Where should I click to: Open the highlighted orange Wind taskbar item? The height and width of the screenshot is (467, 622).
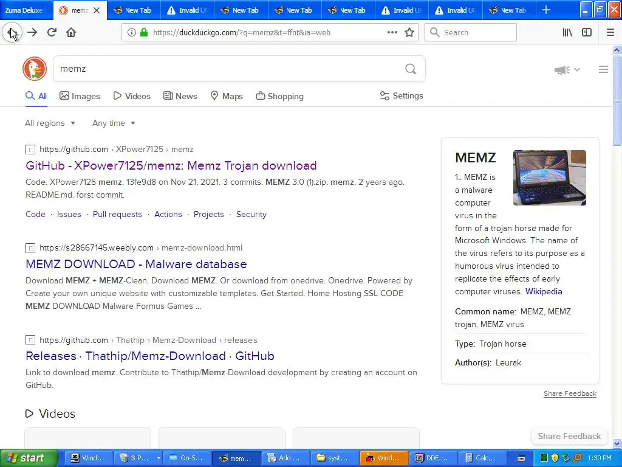(x=384, y=458)
